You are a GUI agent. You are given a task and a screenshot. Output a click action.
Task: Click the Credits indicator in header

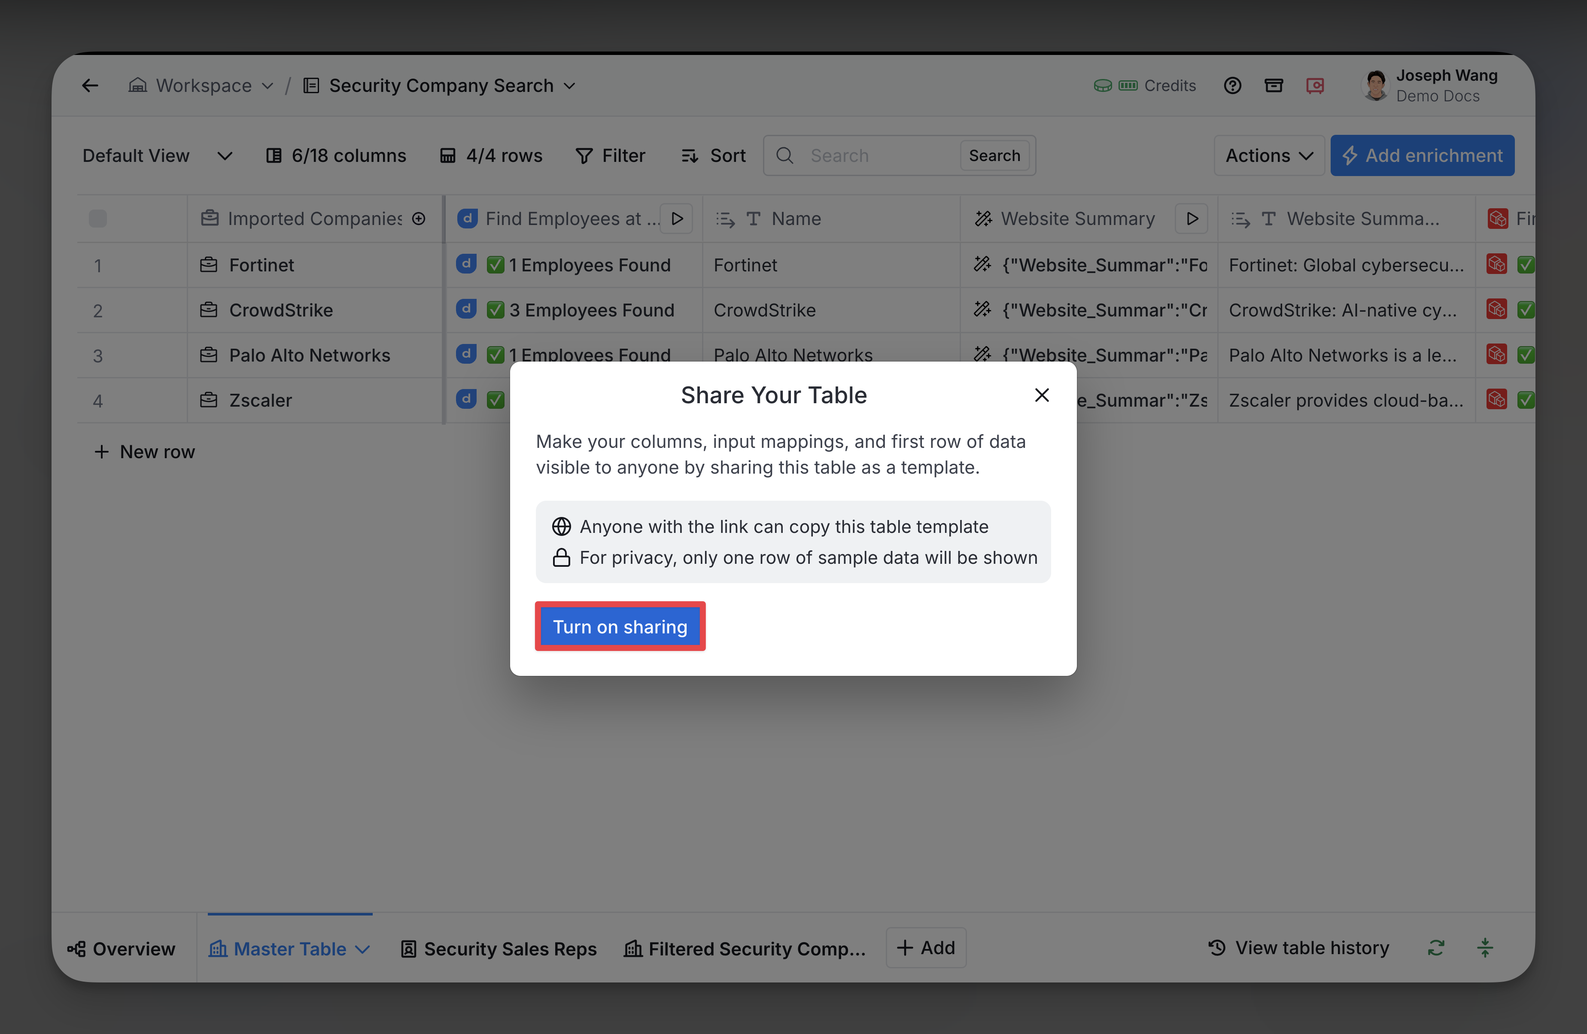pyautogui.click(x=1145, y=85)
